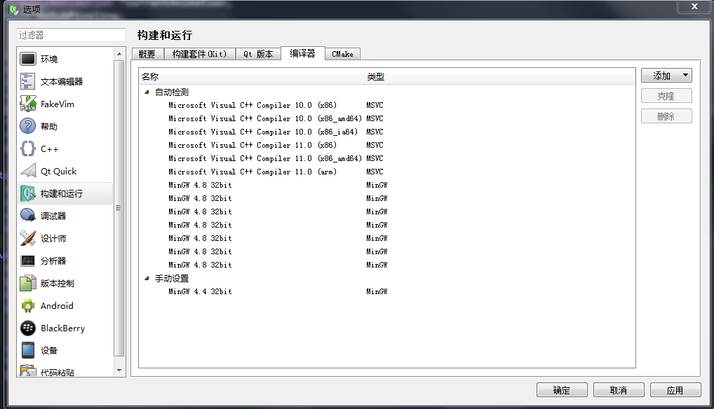Open Qt Quick paper plane icon

(x=28, y=171)
